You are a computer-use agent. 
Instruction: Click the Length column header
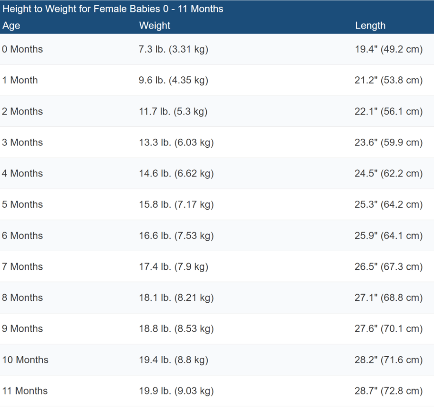pyautogui.click(x=371, y=26)
